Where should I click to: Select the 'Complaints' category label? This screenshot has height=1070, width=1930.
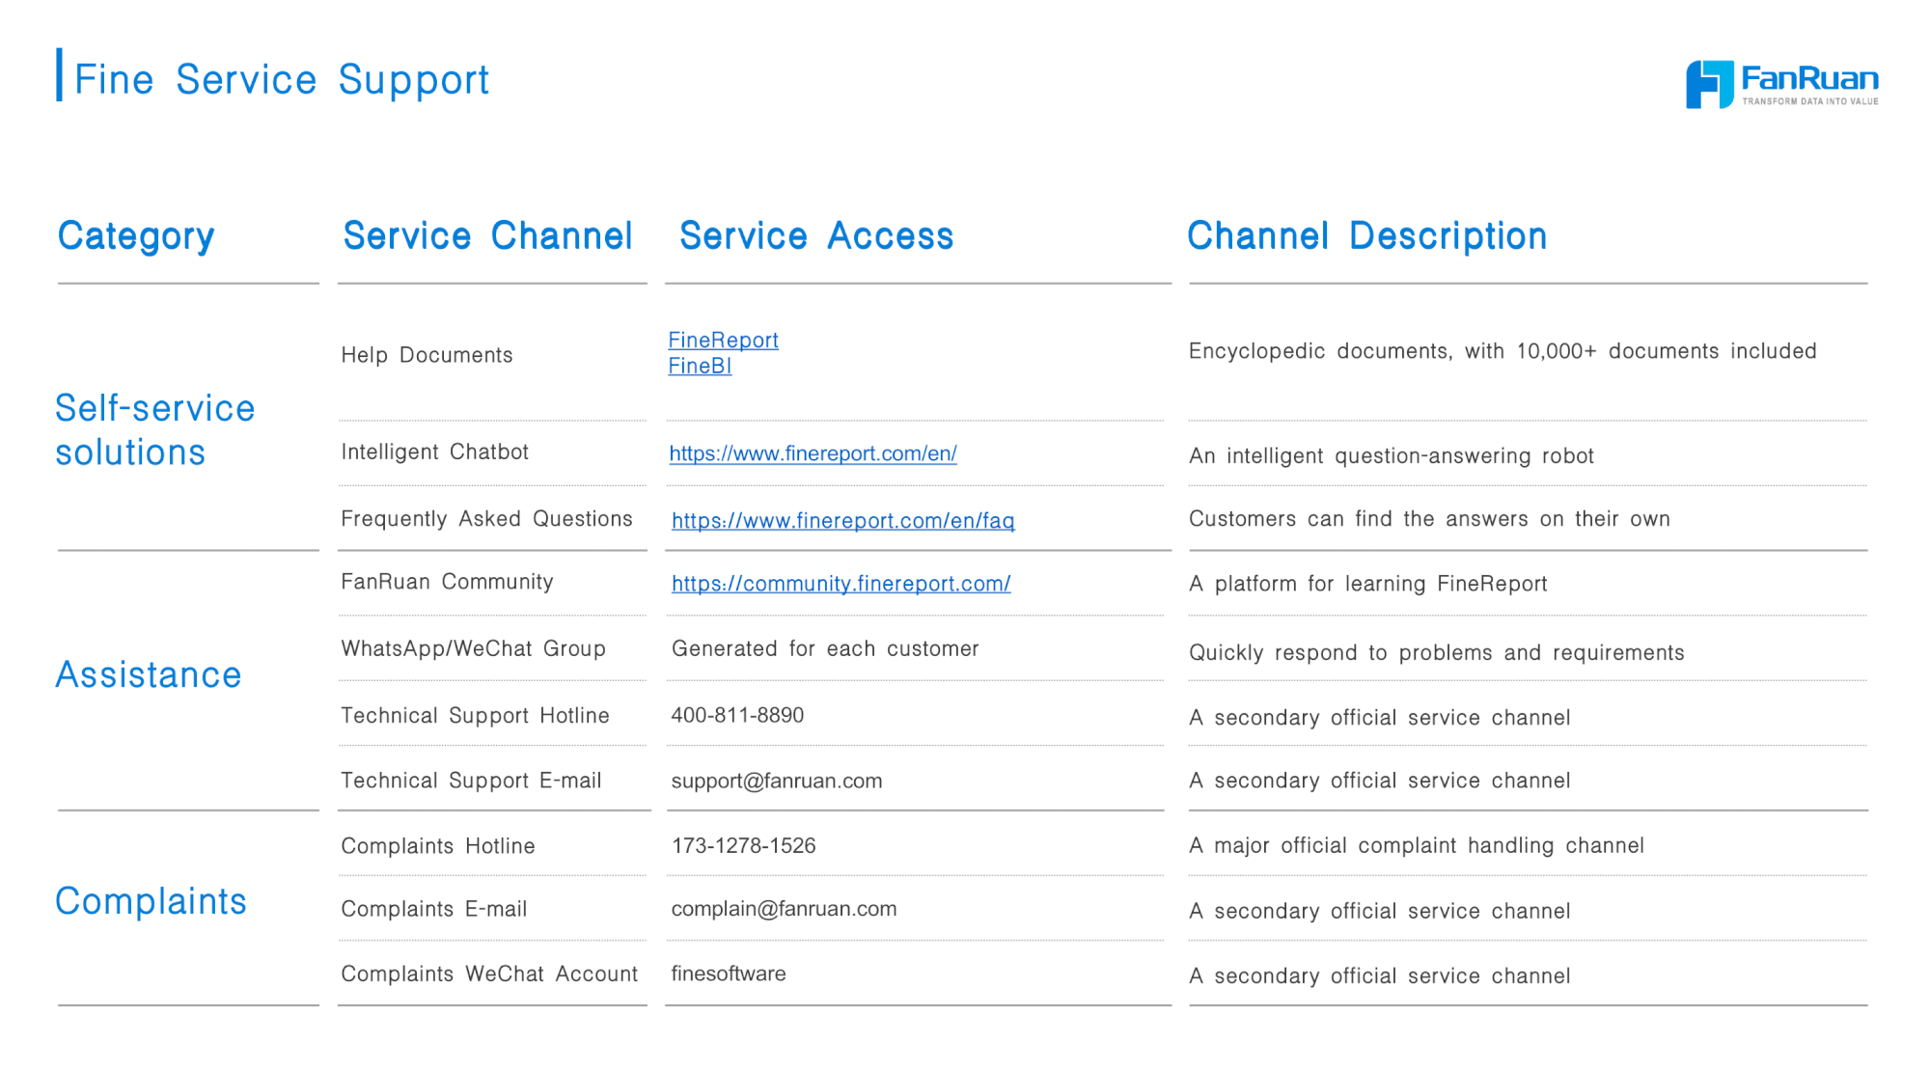tap(151, 901)
